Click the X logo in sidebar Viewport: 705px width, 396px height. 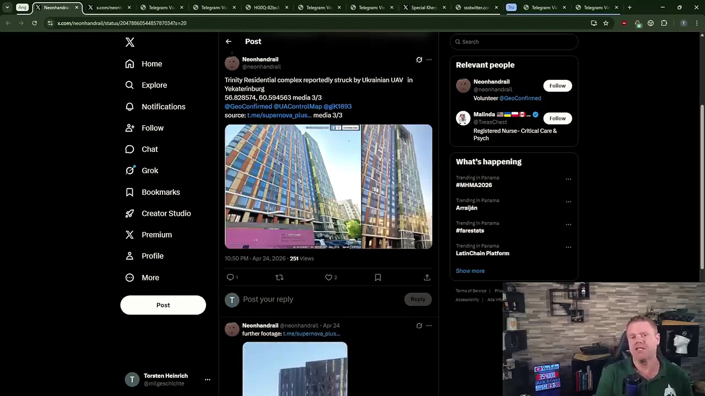click(x=130, y=42)
